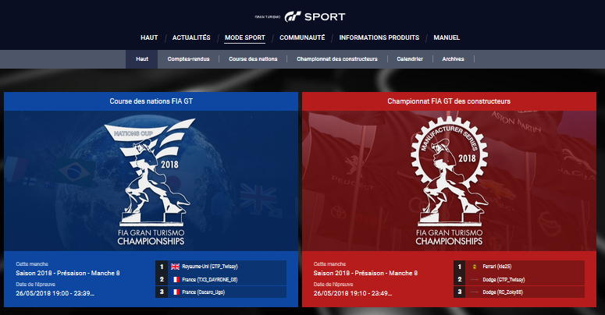The image size is (605, 315).
Task: Select Championnat des constructeurs tab
Action: (336, 59)
